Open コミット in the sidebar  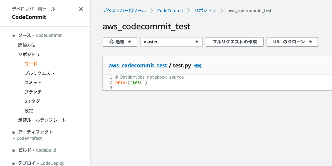(33, 82)
